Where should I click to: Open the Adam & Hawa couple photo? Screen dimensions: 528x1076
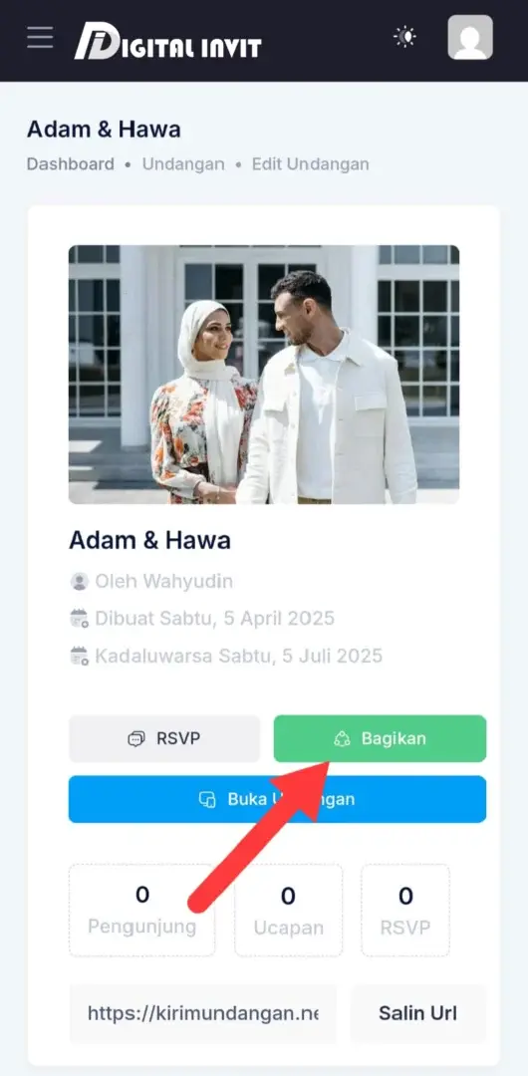[x=264, y=375]
